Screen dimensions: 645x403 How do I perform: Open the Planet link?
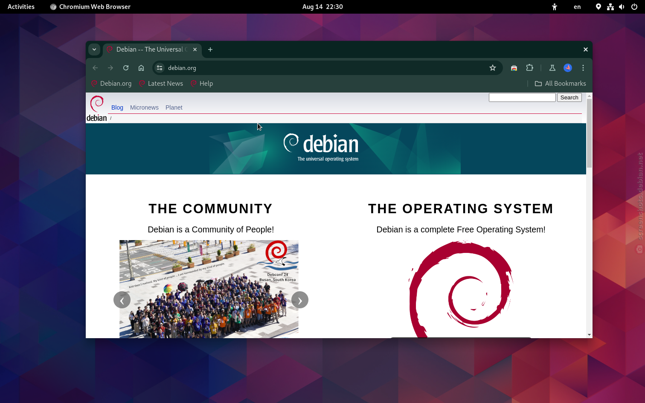[x=174, y=107]
